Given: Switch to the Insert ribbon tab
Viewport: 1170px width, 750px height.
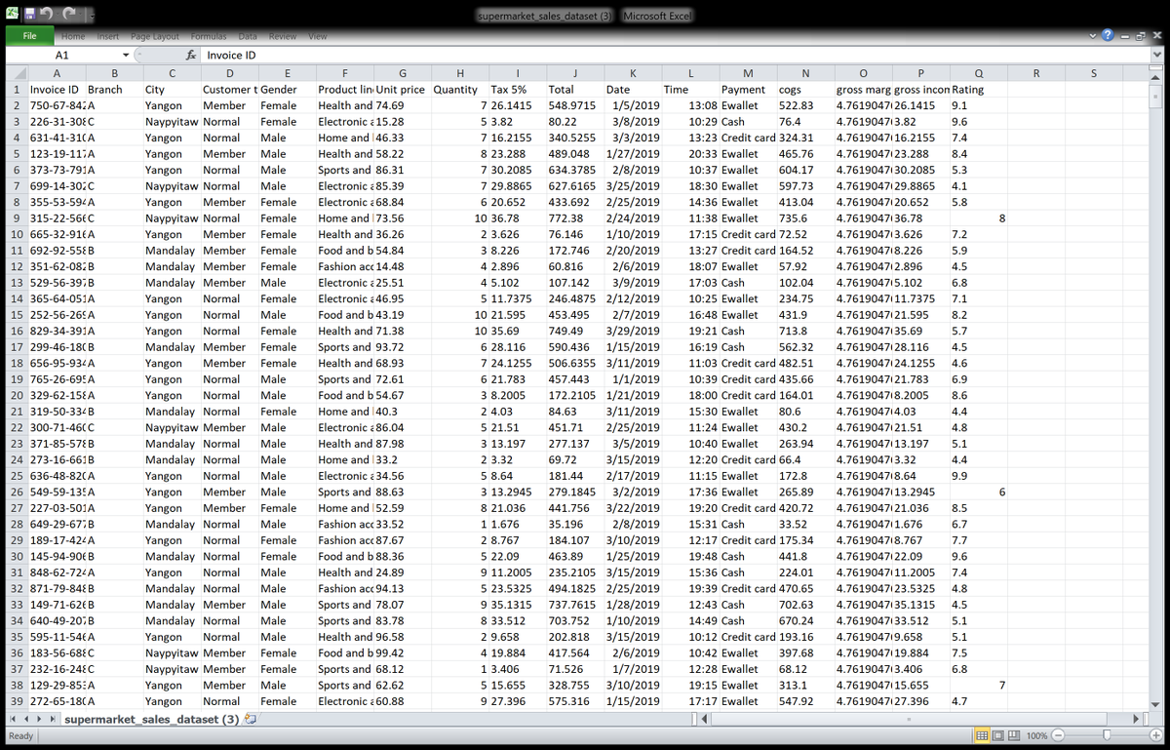Looking at the screenshot, I should pos(108,36).
